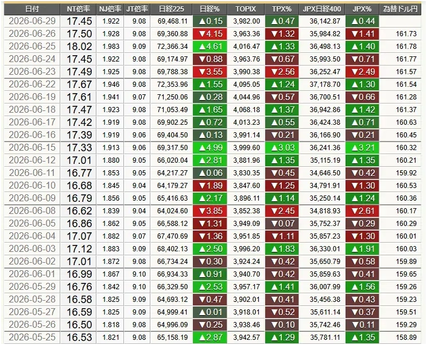Click the 日経225 column header
Image resolution: width=427 pixels, height=345 pixels.
coord(171,9)
